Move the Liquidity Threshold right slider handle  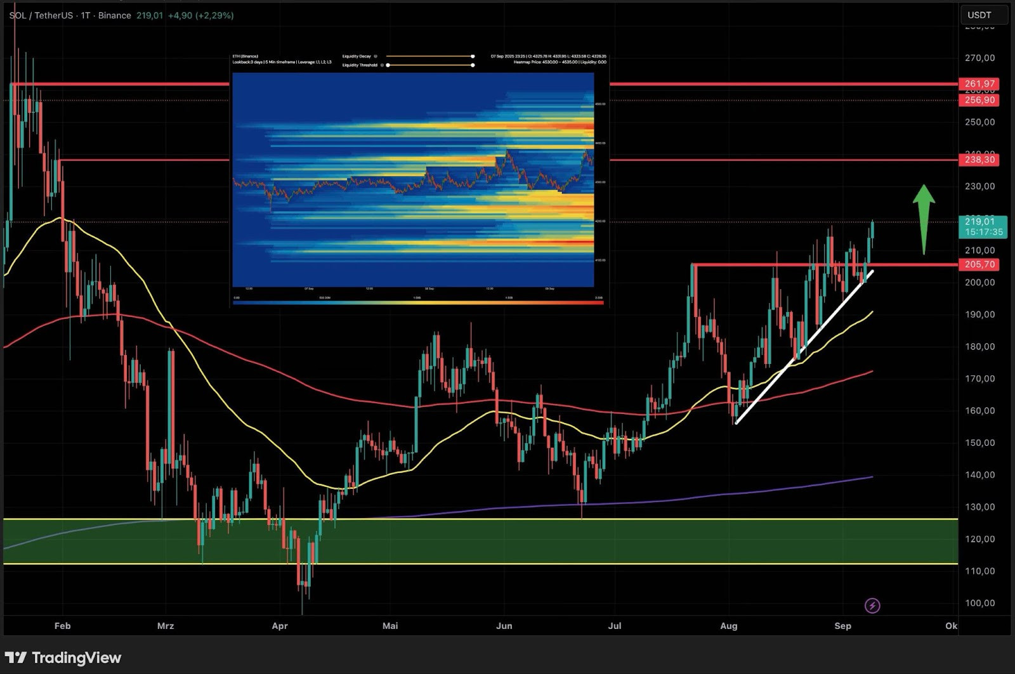point(473,65)
